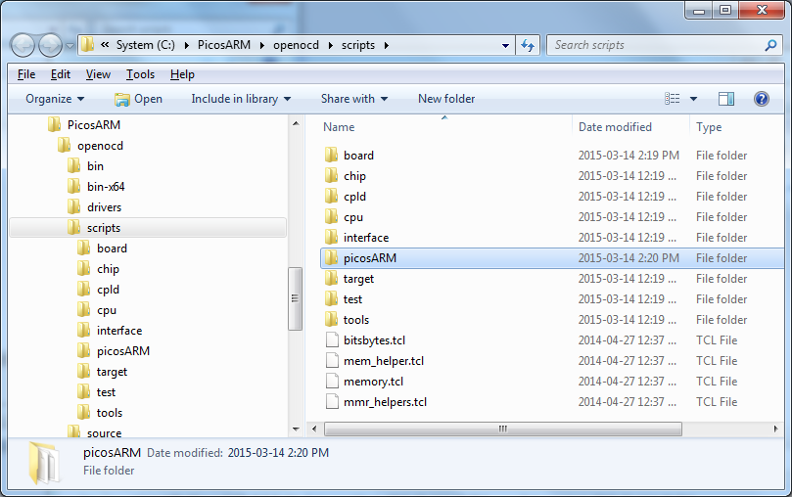Expand the Share with dropdown
The width and height of the screenshot is (792, 497).
tap(354, 99)
